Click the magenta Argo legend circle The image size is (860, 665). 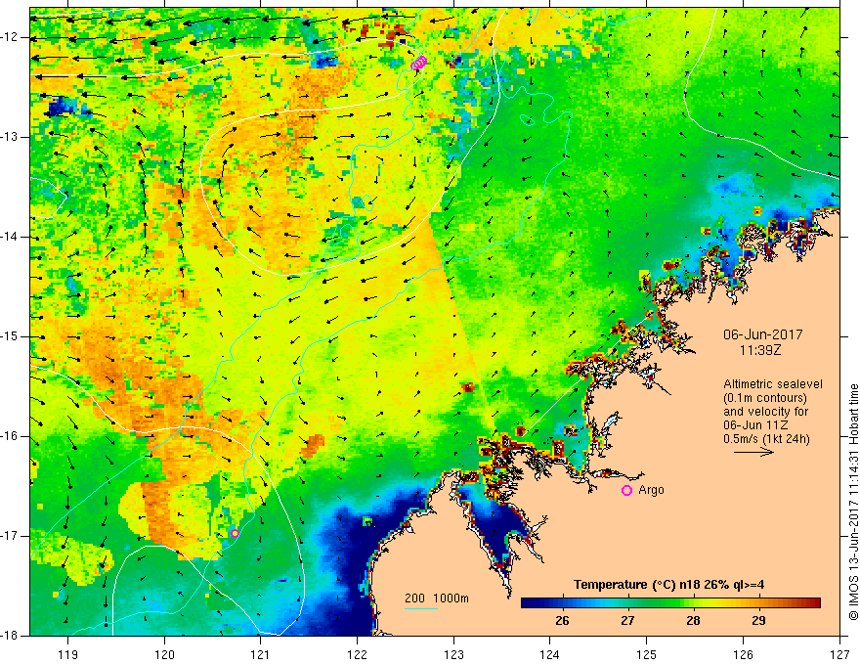(x=626, y=491)
